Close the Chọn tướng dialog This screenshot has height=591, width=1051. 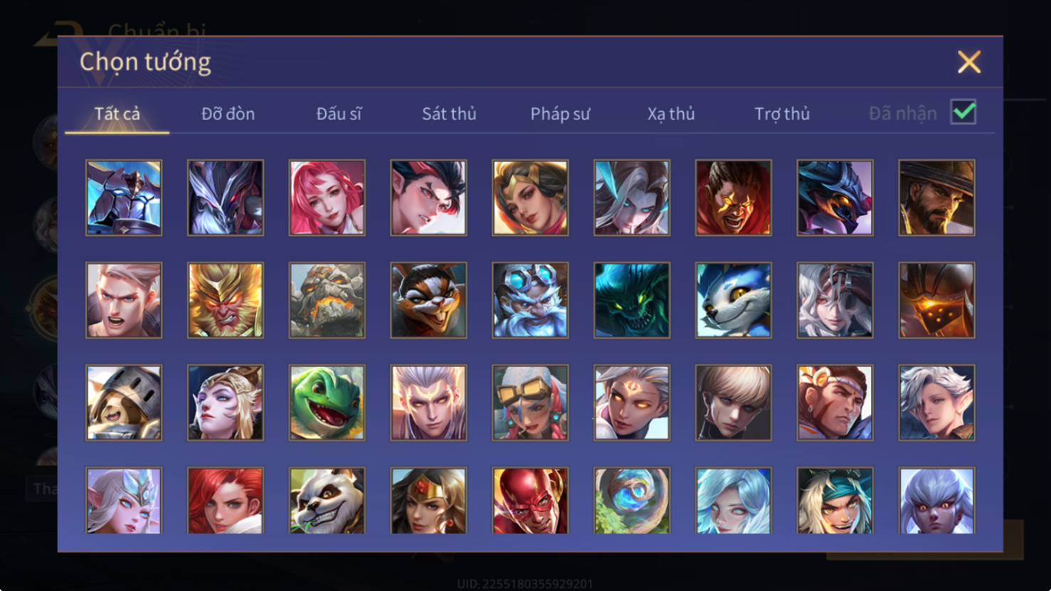pyautogui.click(x=968, y=62)
